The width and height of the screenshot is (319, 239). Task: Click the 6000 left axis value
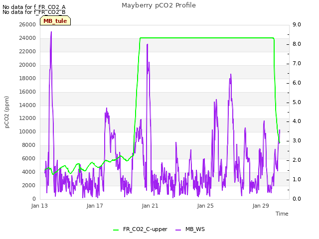click(29, 158)
